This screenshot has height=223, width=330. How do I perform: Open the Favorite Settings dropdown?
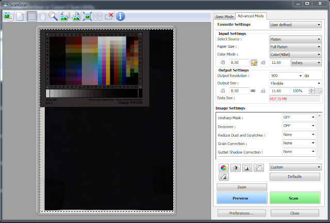(295, 25)
